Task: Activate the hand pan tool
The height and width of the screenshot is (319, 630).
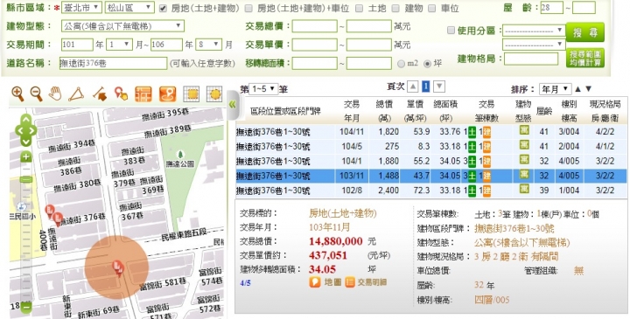Action: click(55, 94)
